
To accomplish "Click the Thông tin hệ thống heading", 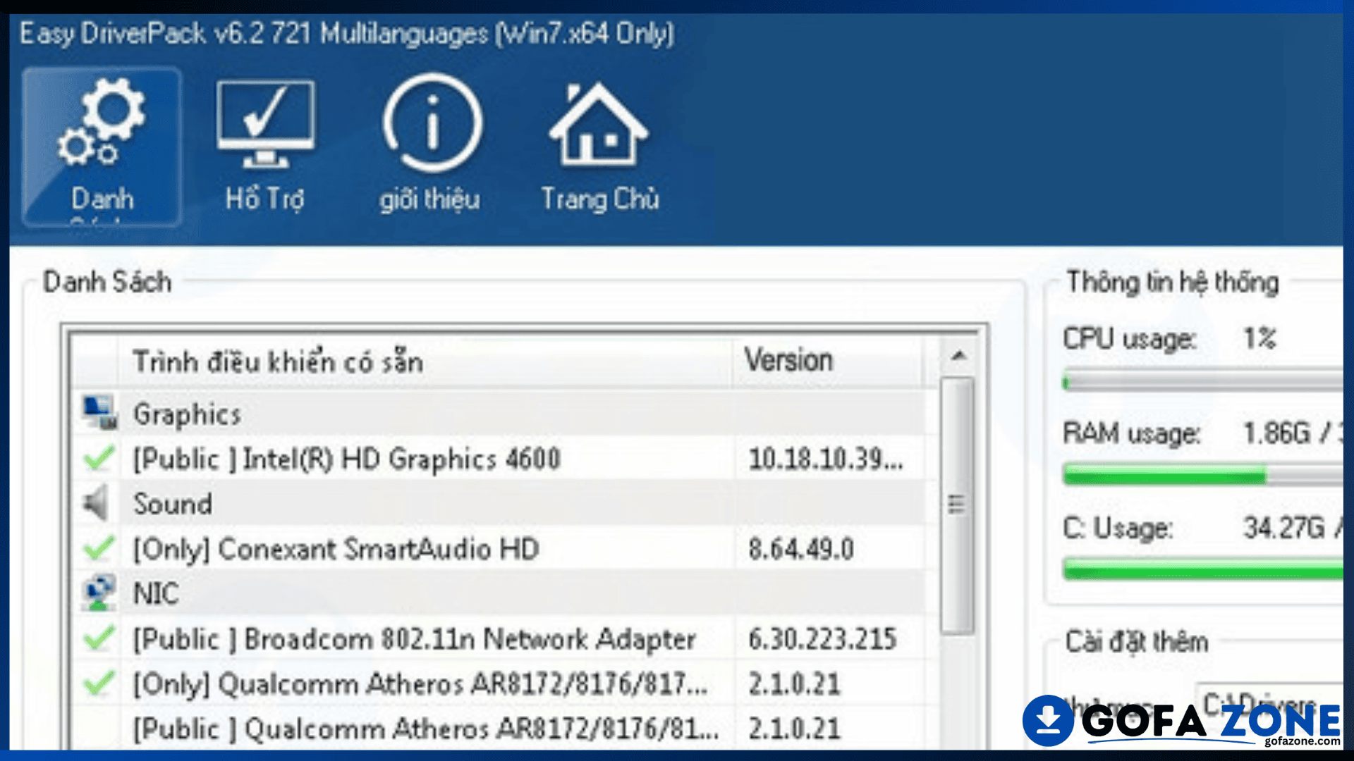I will [1173, 282].
